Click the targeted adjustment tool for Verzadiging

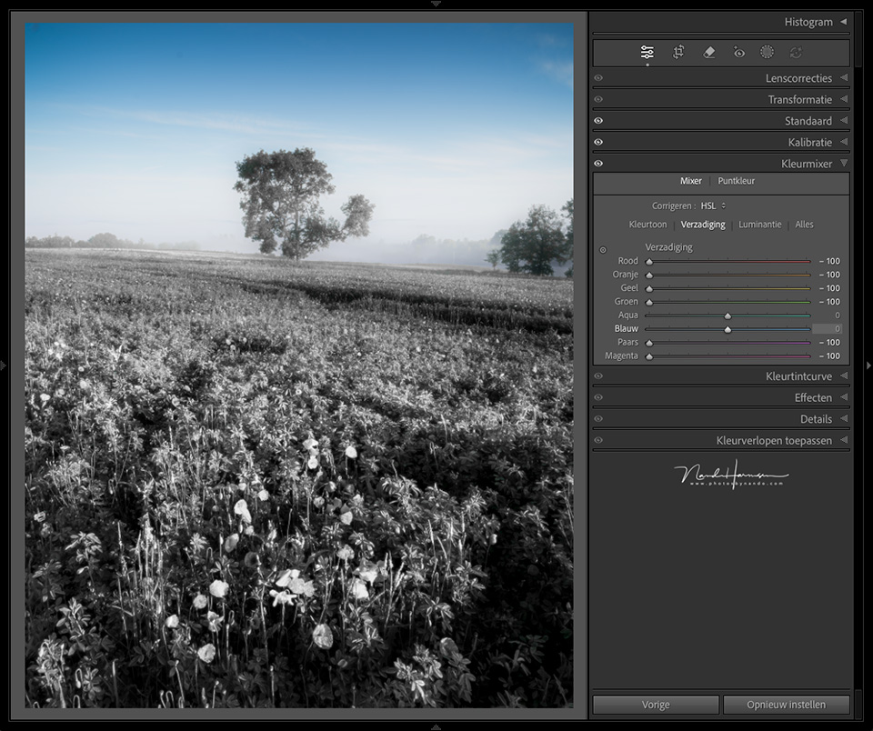pos(603,249)
